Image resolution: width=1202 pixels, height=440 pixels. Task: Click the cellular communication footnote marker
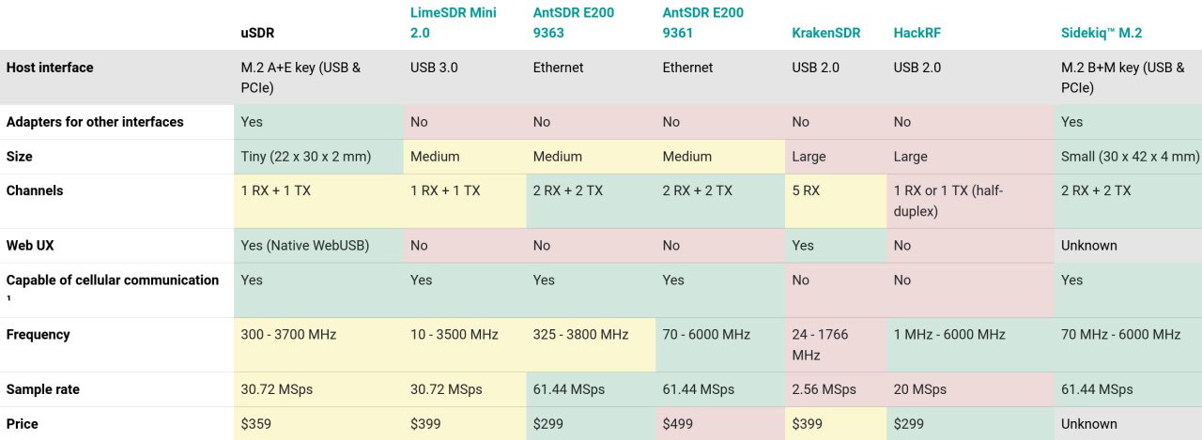[x=8, y=300]
